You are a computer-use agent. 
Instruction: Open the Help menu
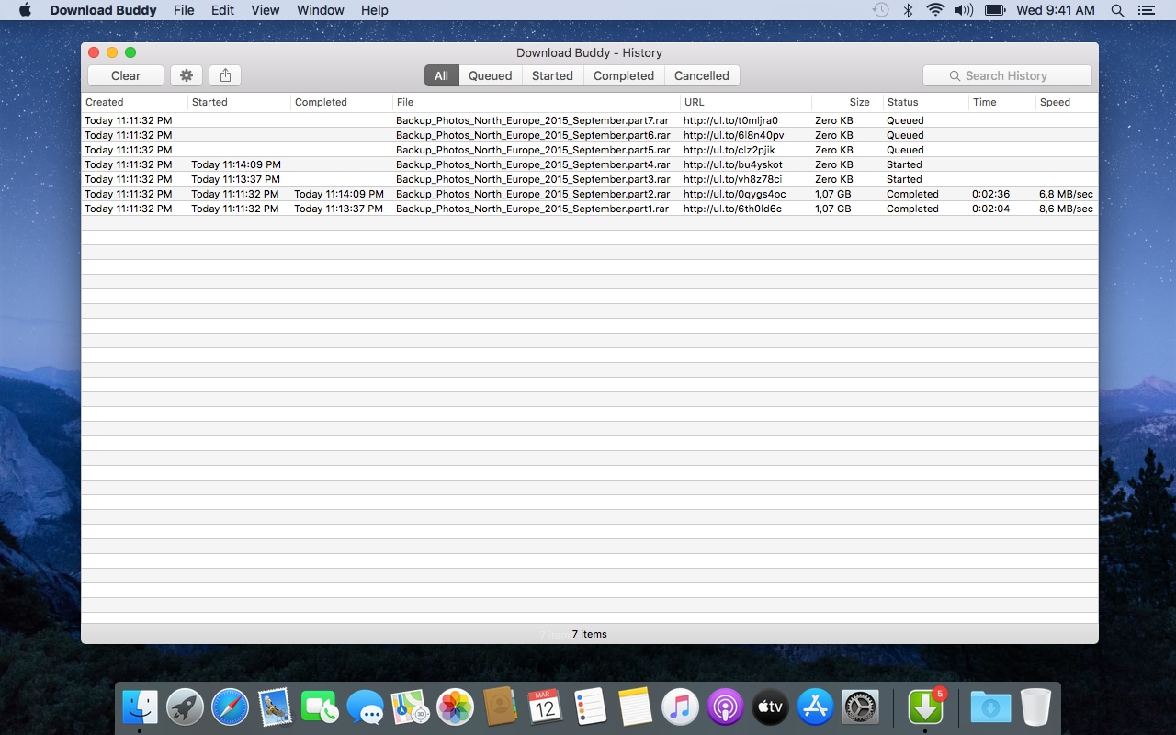375,10
